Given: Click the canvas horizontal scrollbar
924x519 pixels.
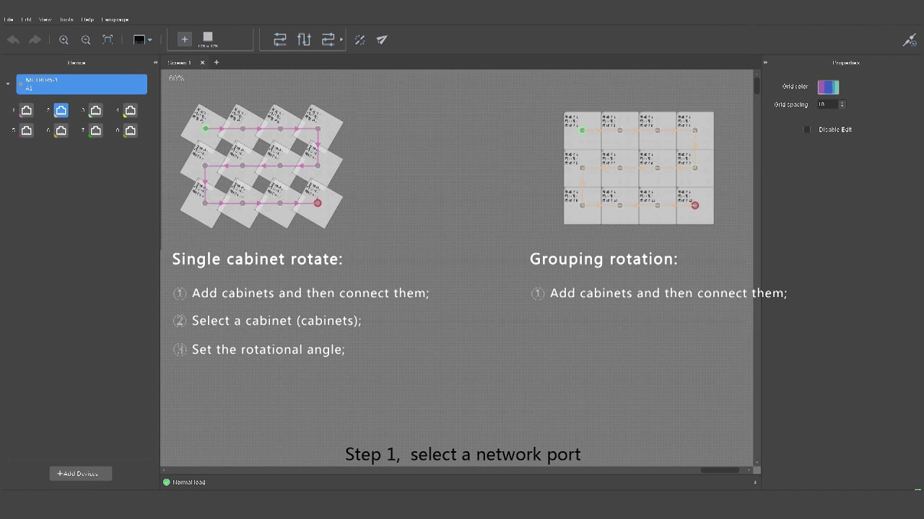Looking at the screenshot, I should pos(720,470).
